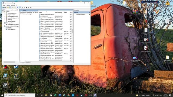This screenshot has width=173, height=97.
Task: Collapse the Datenspeicher tree node
Action: coord(3,23)
